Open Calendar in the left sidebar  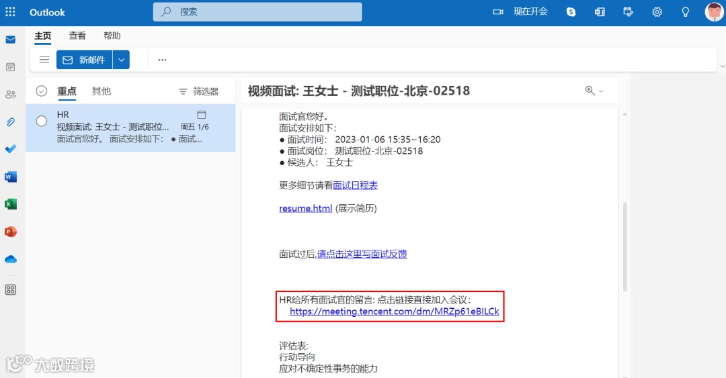click(11, 67)
